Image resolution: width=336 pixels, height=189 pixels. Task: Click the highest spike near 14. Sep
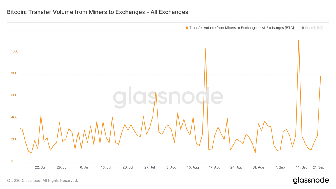pos(299,40)
